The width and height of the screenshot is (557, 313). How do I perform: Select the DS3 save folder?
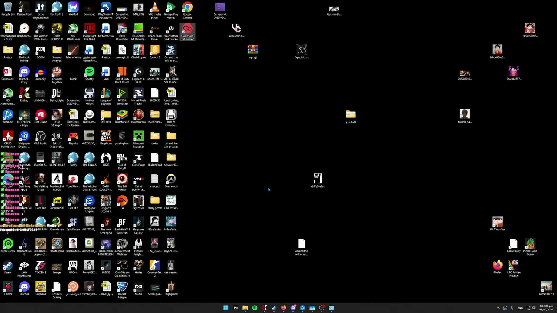106,116
